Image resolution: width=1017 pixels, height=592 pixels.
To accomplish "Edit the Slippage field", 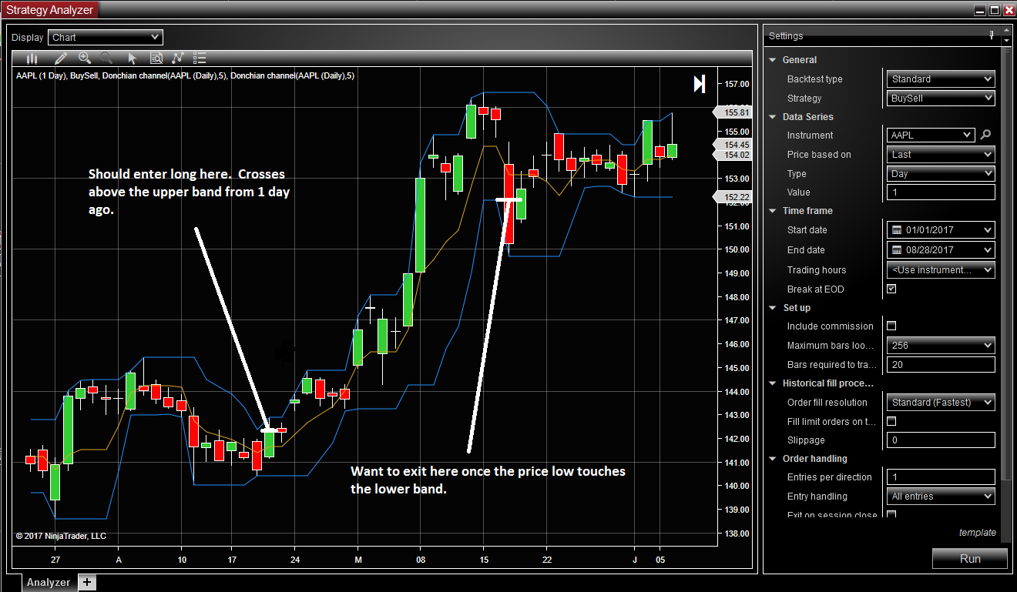I will [x=941, y=440].
